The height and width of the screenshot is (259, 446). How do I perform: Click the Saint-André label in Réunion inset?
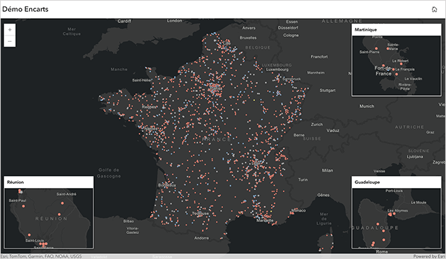[66, 194]
